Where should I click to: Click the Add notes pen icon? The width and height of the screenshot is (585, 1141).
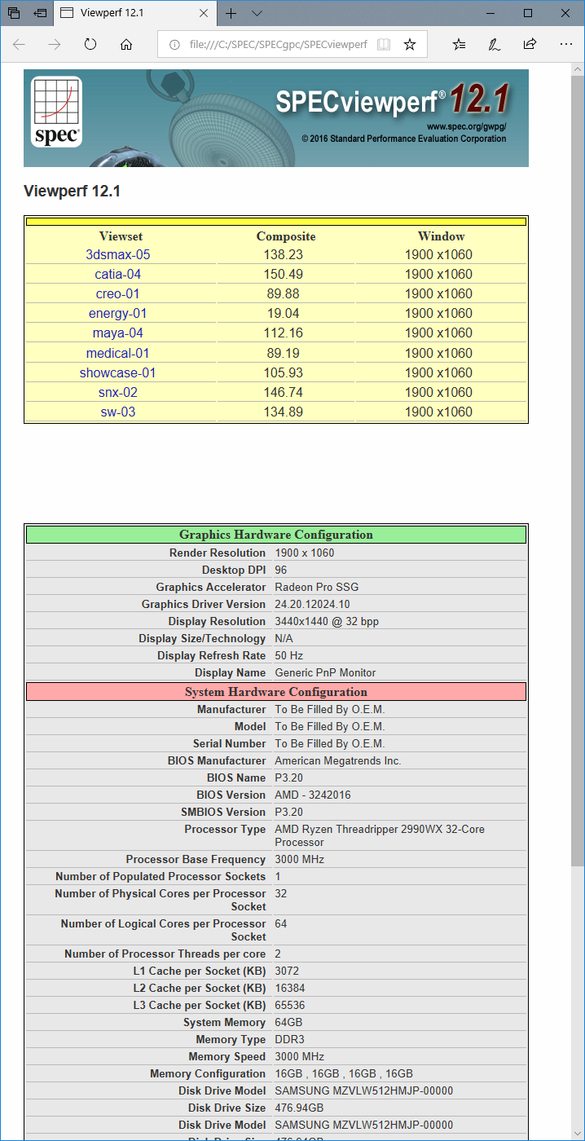[494, 45]
